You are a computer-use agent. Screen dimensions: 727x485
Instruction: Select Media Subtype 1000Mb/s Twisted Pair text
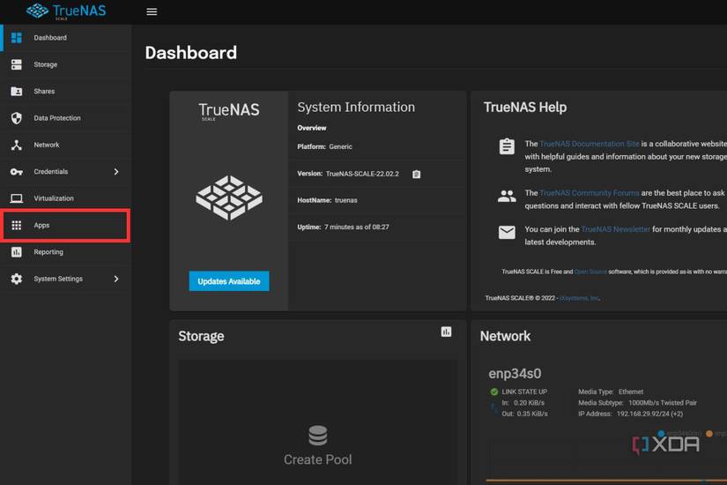(637, 403)
